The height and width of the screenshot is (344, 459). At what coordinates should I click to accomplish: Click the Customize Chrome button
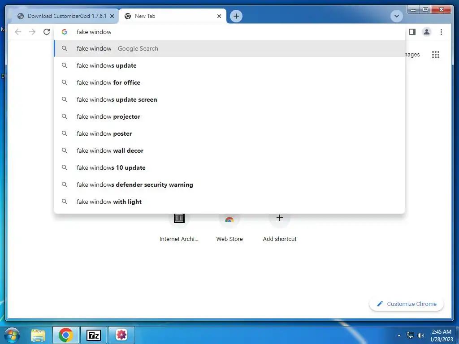click(x=407, y=304)
